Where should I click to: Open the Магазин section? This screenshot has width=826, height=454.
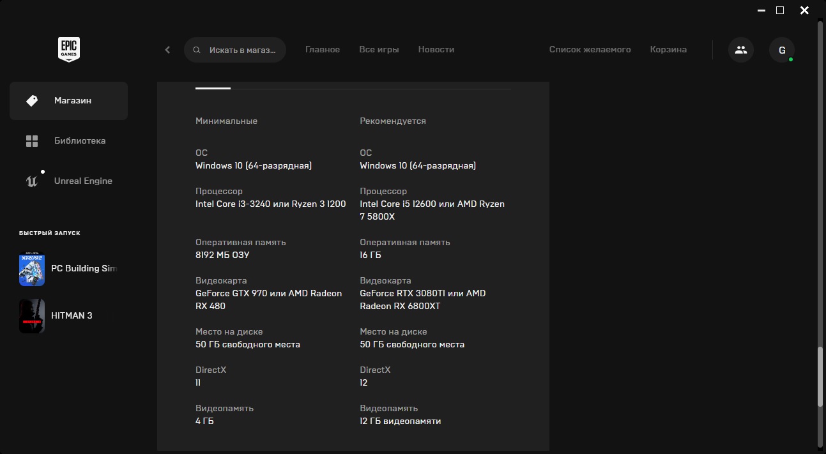[x=68, y=101]
